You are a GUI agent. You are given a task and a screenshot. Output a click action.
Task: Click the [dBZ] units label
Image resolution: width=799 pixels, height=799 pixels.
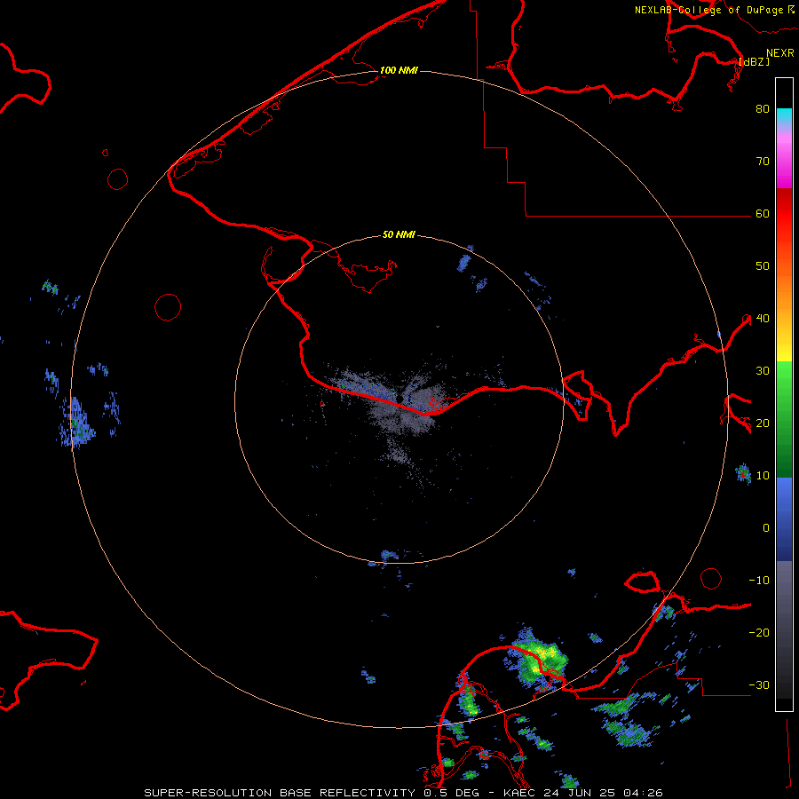click(x=755, y=61)
